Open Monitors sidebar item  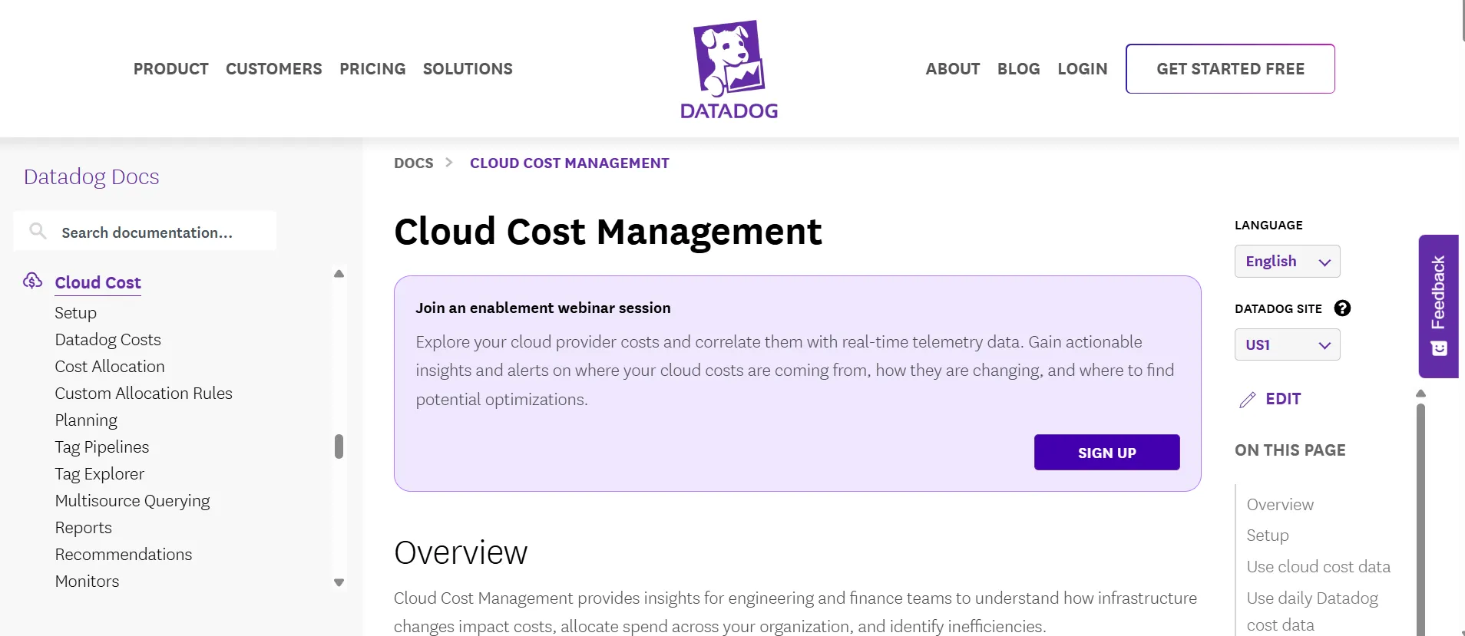87,582
